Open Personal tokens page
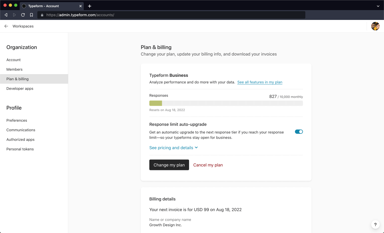 pyautogui.click(x=20, y=149)
